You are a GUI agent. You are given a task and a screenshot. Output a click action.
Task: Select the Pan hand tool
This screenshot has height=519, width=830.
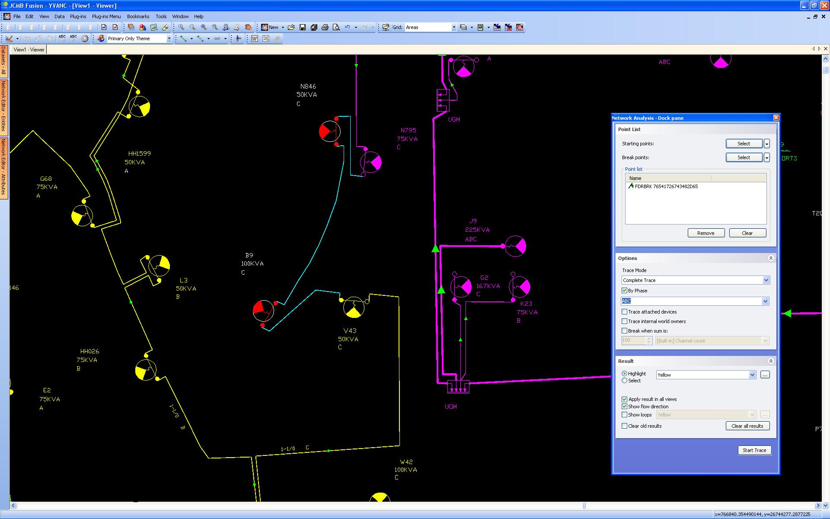point(248,27)
